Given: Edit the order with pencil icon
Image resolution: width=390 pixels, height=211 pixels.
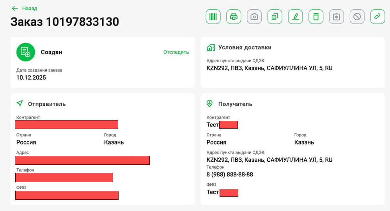Looking at the screenshot, I should pos(296,17).
